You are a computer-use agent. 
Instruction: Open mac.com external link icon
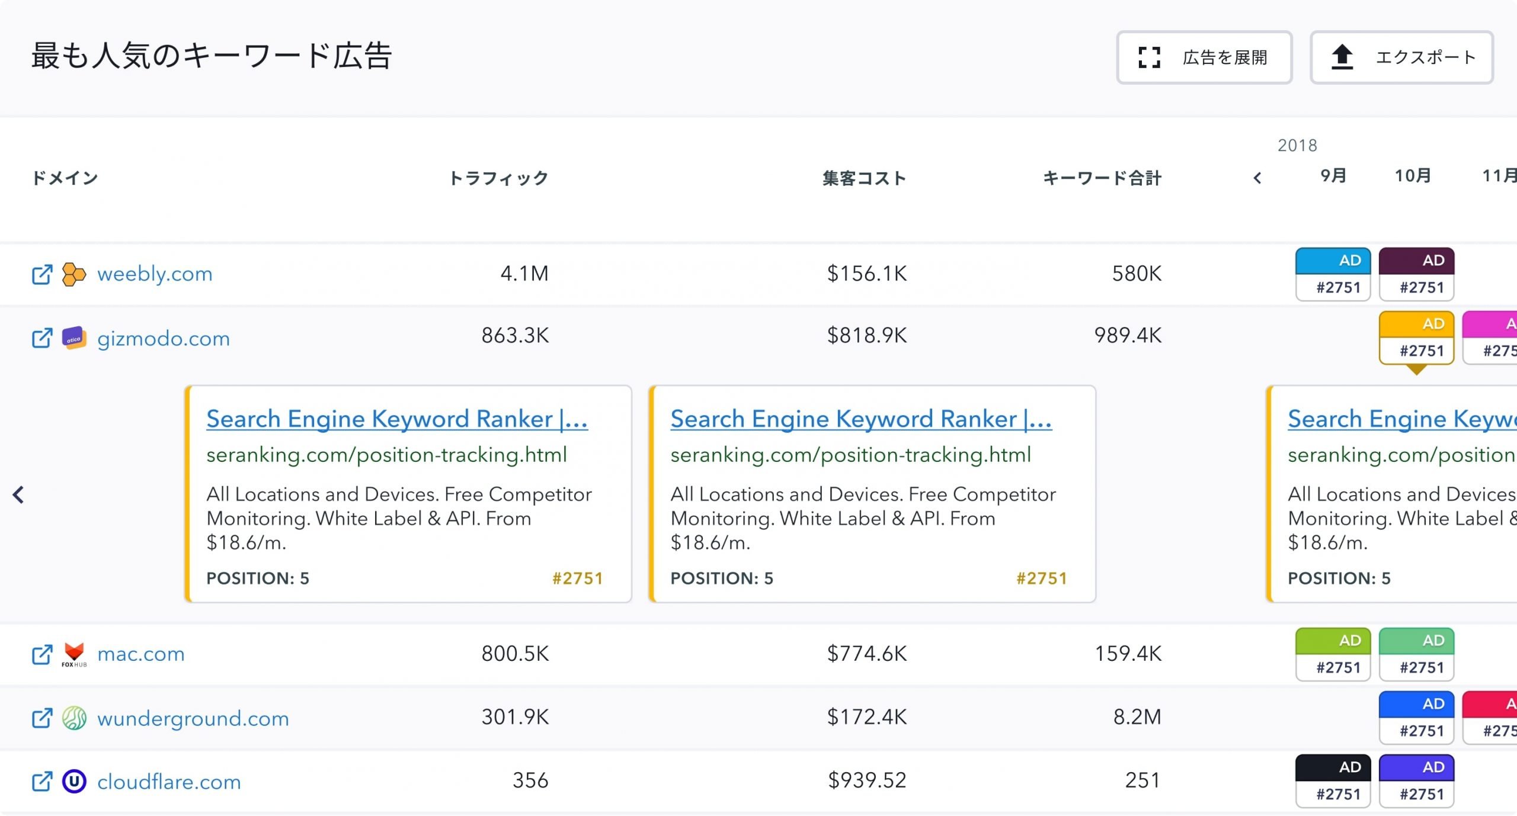click(x=42, y=654)
